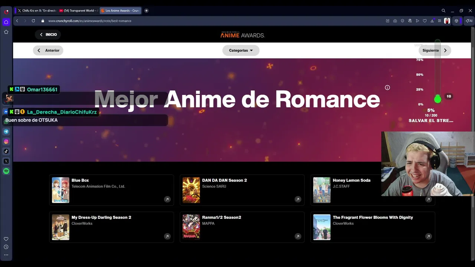Reload the page
The image size is (475, 267).
click(33, 21)
